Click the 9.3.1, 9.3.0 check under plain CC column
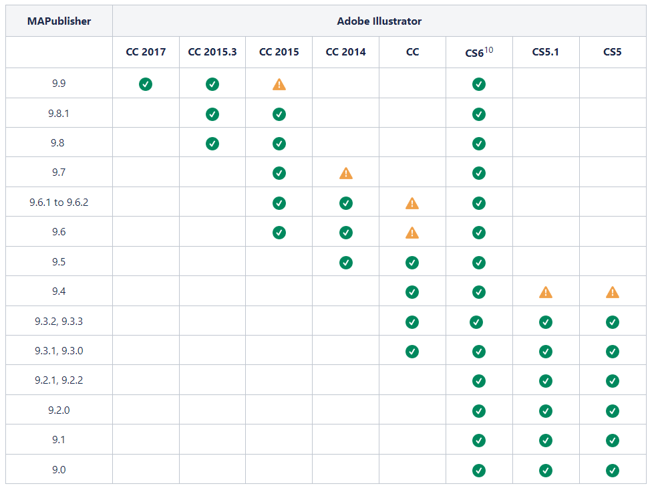Viewport: 654px width, 490px height. (x=412, y=352)
